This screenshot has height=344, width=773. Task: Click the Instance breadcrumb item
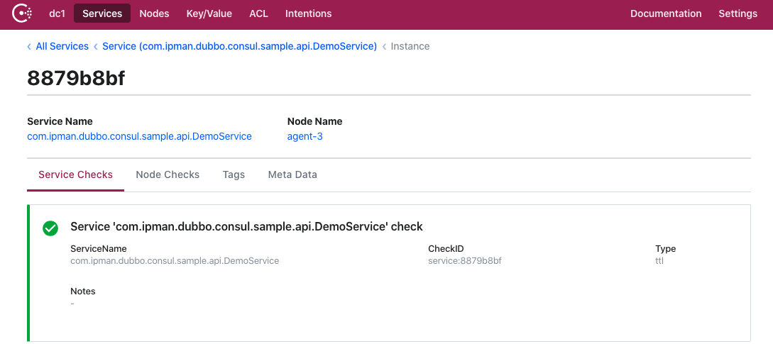pyautogui.click(x=410, y=46)
